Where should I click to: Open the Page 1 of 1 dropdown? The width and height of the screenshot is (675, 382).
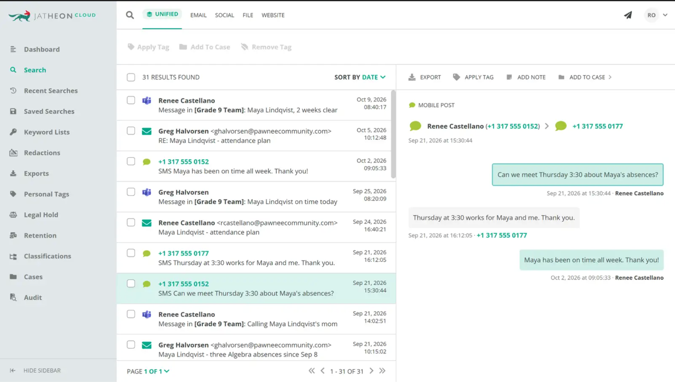point(148,371)
